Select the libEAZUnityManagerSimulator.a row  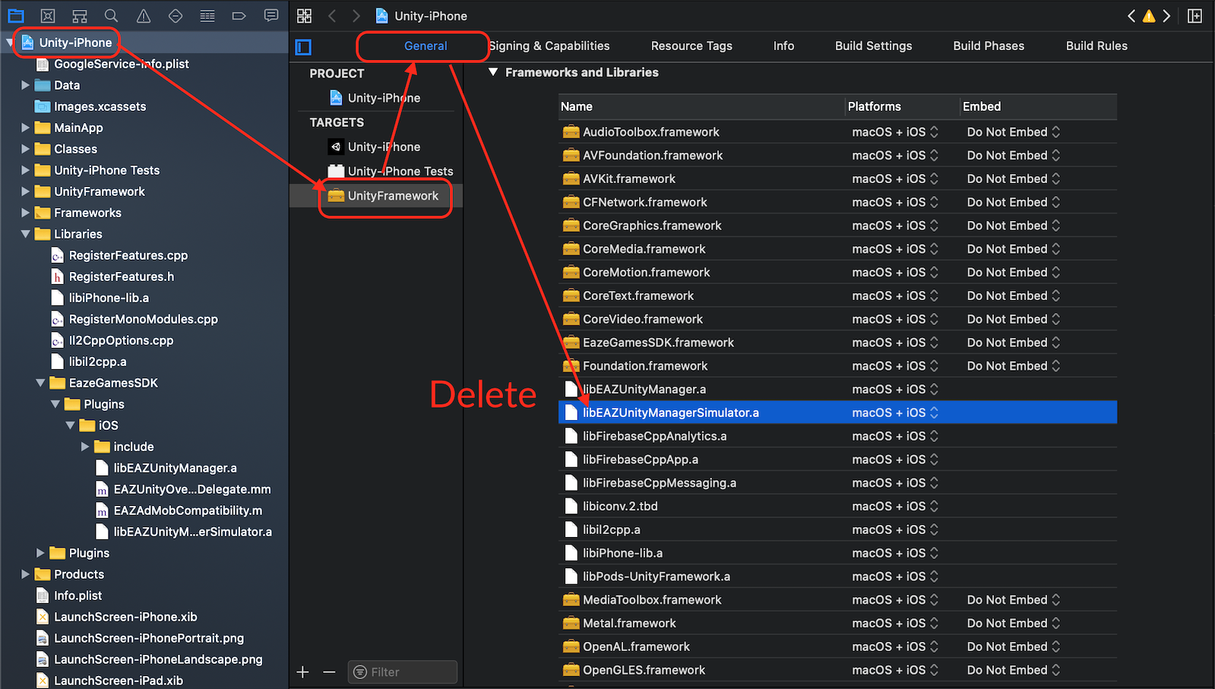pyautogui.click(x=837, y=412)
